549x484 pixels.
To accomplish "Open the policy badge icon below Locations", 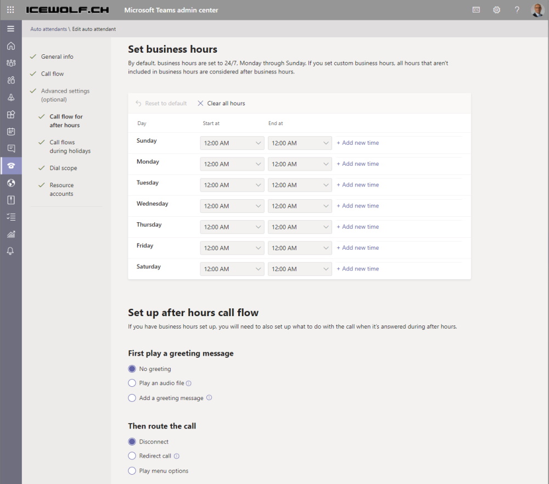I will 11,200.
